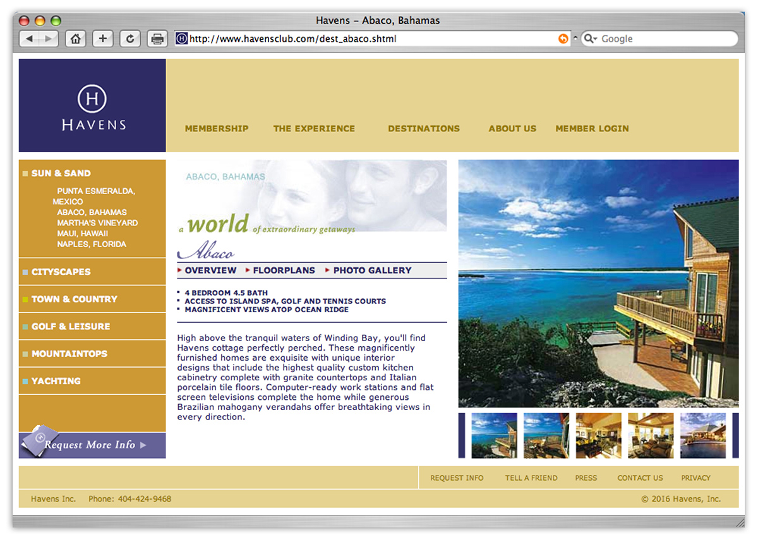This screenshot has width=758, height=554.
Task: Click the print icon in the toolbar
Action: pyautogui.click(x=157, y=39)
